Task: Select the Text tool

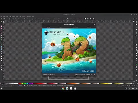Action: 1,44
